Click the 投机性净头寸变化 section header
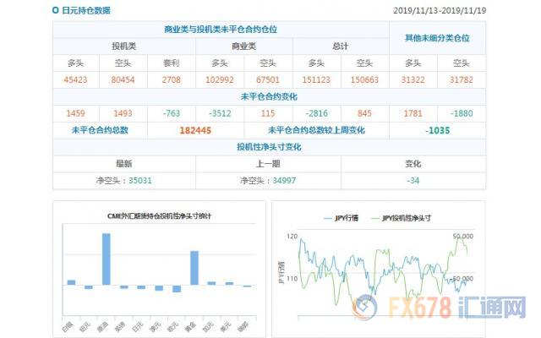 click(x=269, y=147)
